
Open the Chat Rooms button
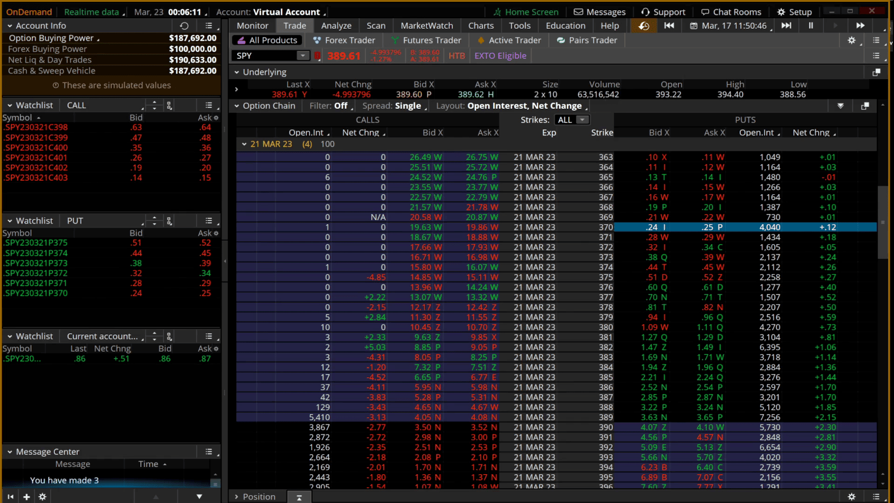(x=731, y=12)
